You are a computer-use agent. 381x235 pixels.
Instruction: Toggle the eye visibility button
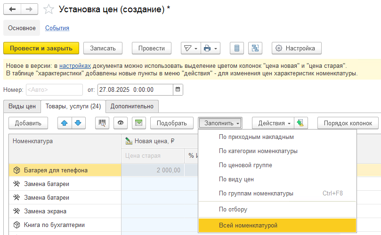click(121, 123)
